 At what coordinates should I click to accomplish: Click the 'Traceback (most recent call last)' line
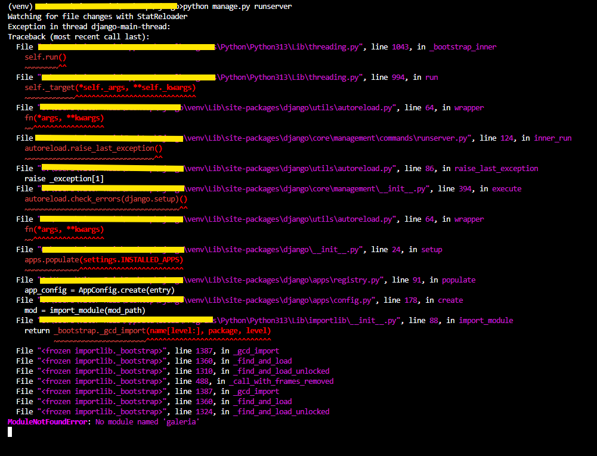(79, 37)
